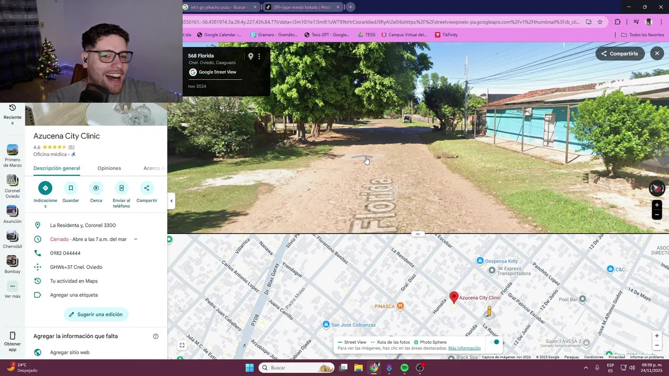Click the PINASCA restaurant marker
The image size is (669, 376).
[400, 306]
